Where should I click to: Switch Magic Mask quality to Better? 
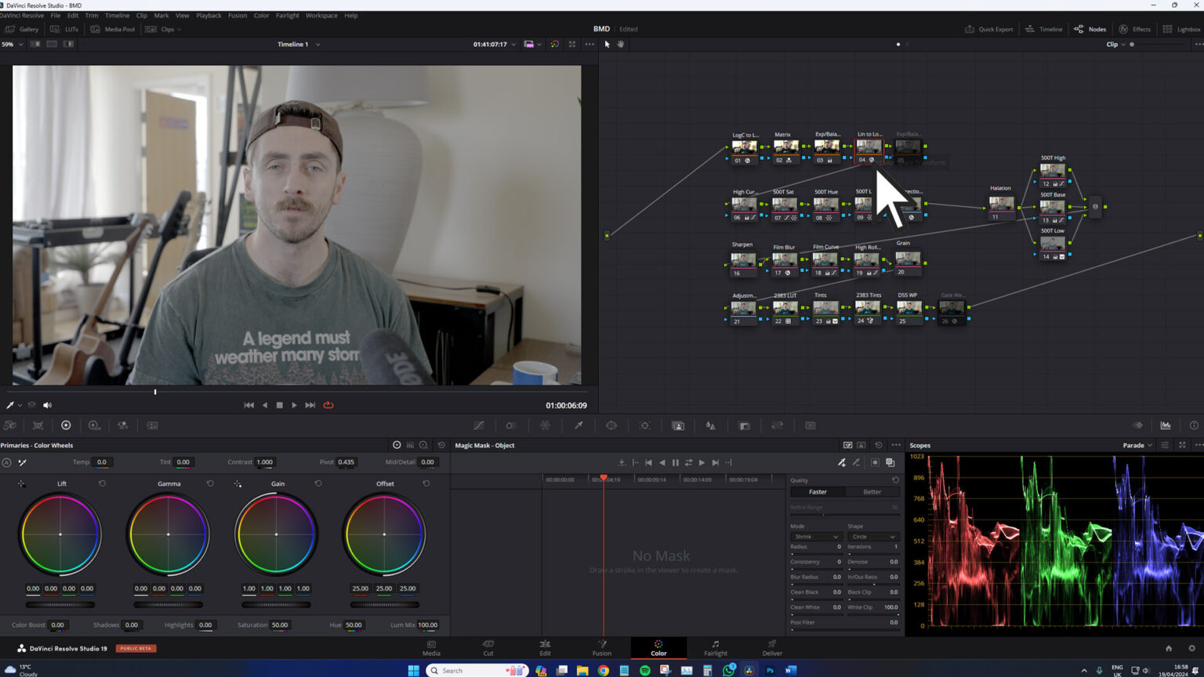click(x=872, y=491)
